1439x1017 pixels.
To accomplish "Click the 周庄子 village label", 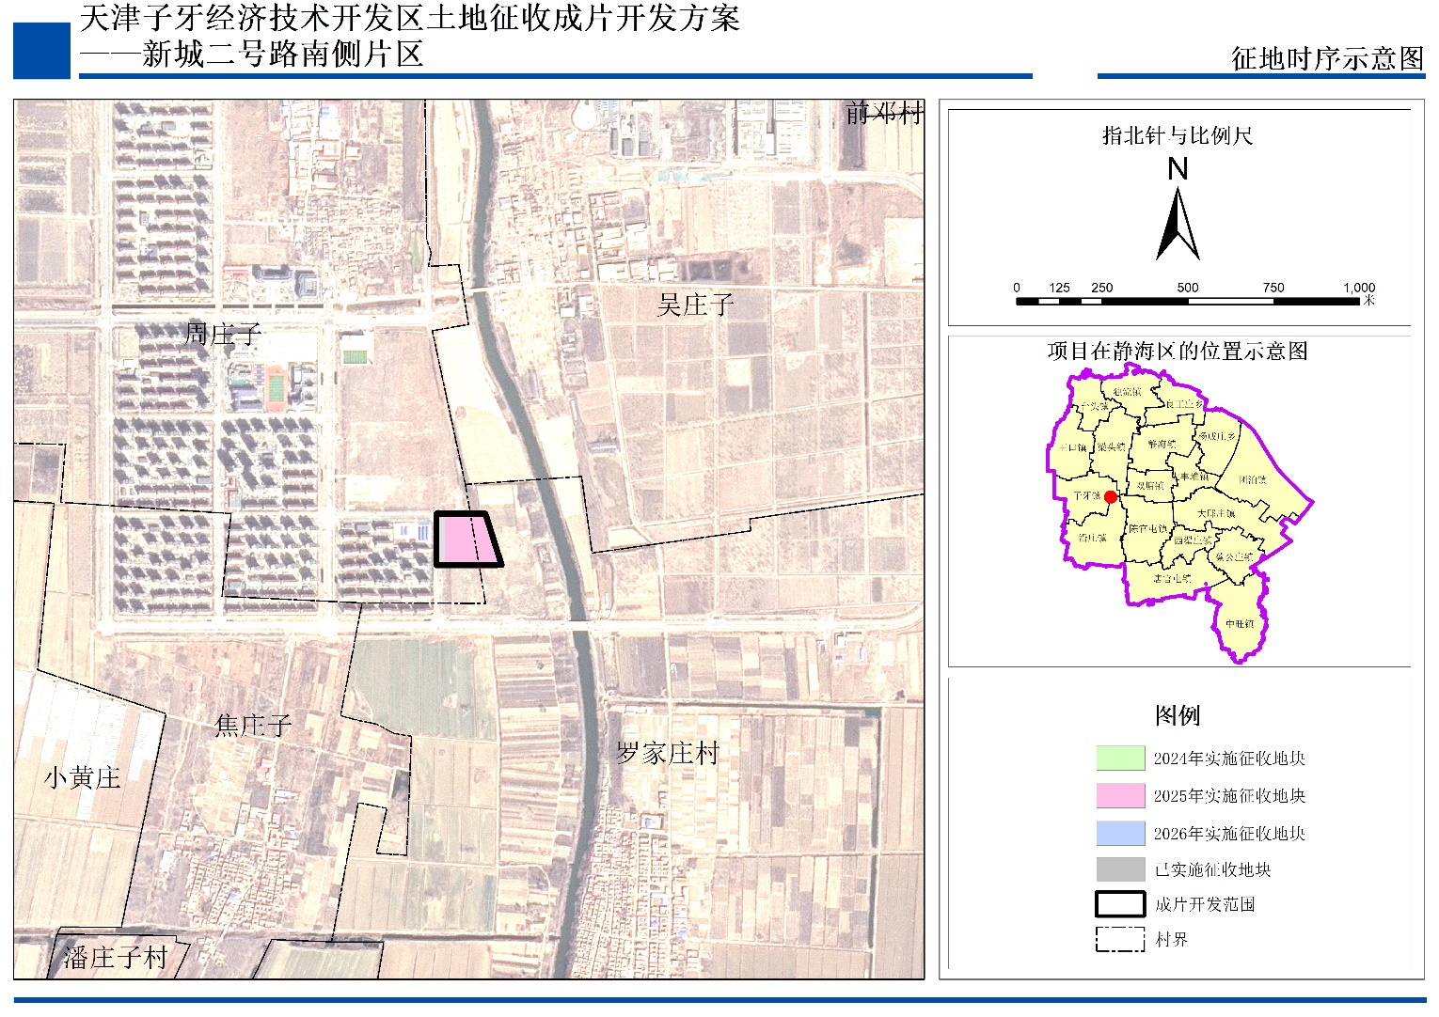I will pyautogui.click(x=223, y=334).
